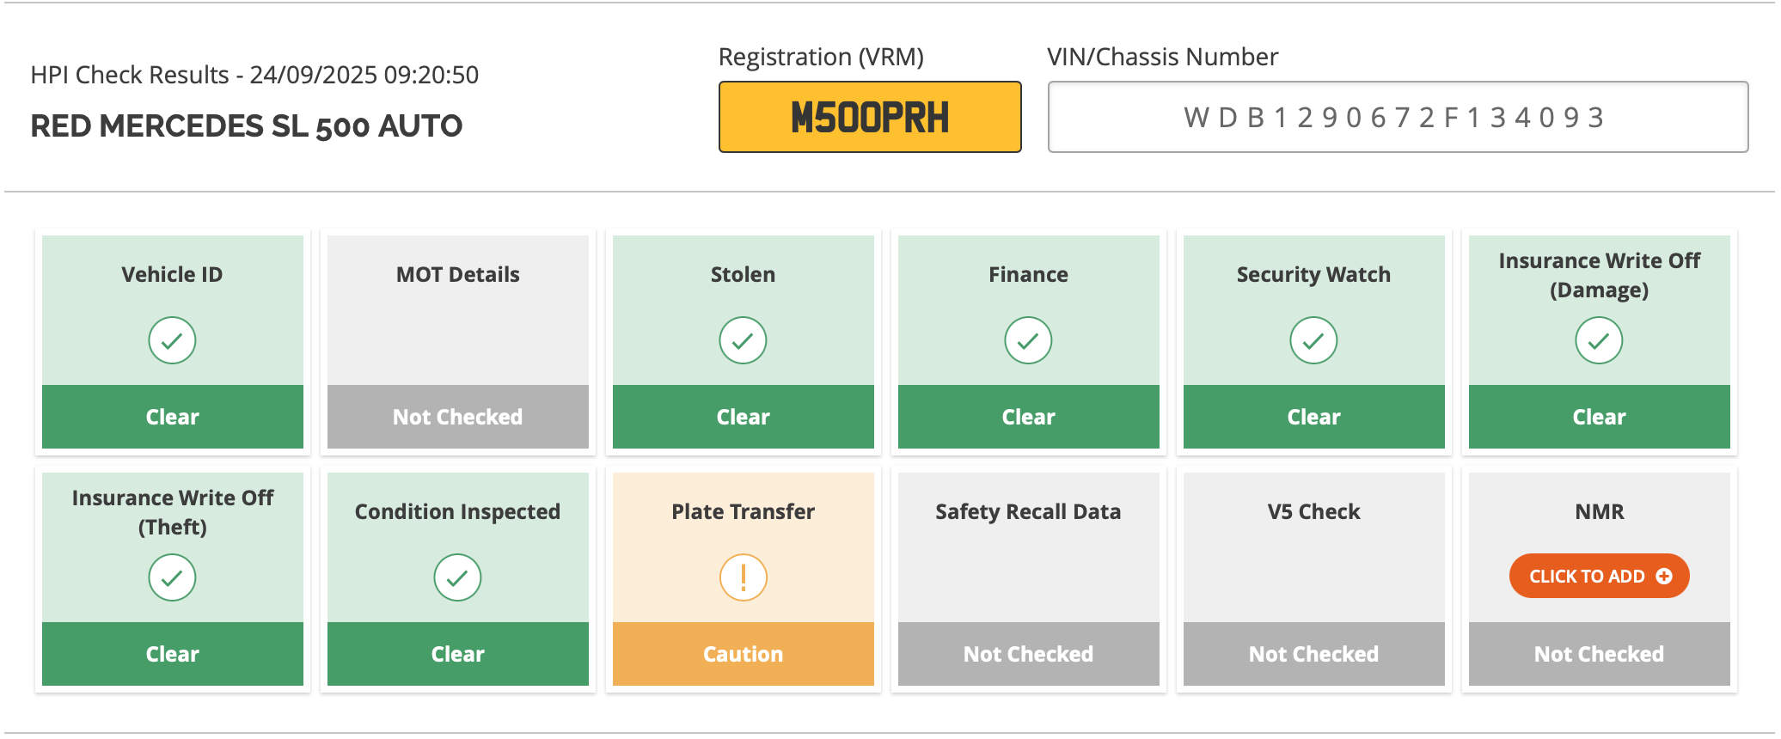Click the Security Watch checkmark icon
This screenshot has height=739, width=1781.
pyautogui.click(x=1313, y=340)
